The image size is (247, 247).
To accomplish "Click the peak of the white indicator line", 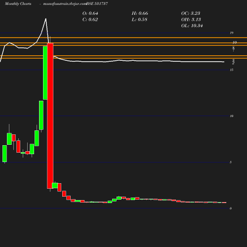I will [x=46, y=19].
